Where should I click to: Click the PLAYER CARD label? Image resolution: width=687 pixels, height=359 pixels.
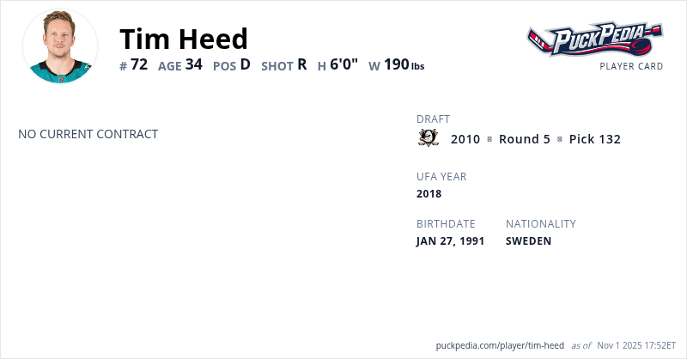click(631, 66)
